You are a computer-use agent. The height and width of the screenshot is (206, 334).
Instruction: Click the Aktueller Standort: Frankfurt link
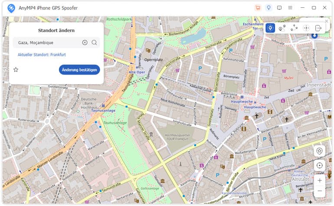pyautogui.click(x=42, y=55)
